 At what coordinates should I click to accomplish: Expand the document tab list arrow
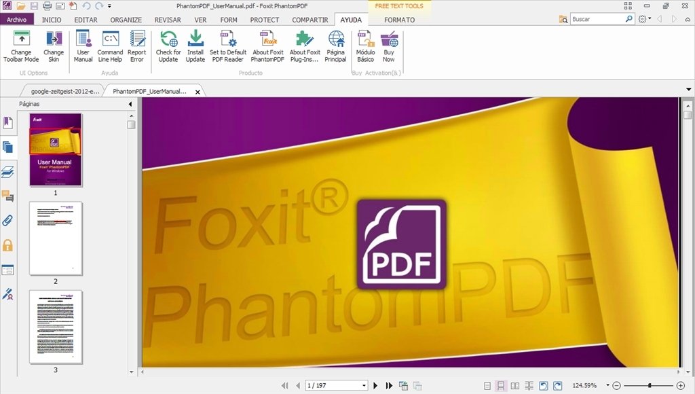coord(688,90)
